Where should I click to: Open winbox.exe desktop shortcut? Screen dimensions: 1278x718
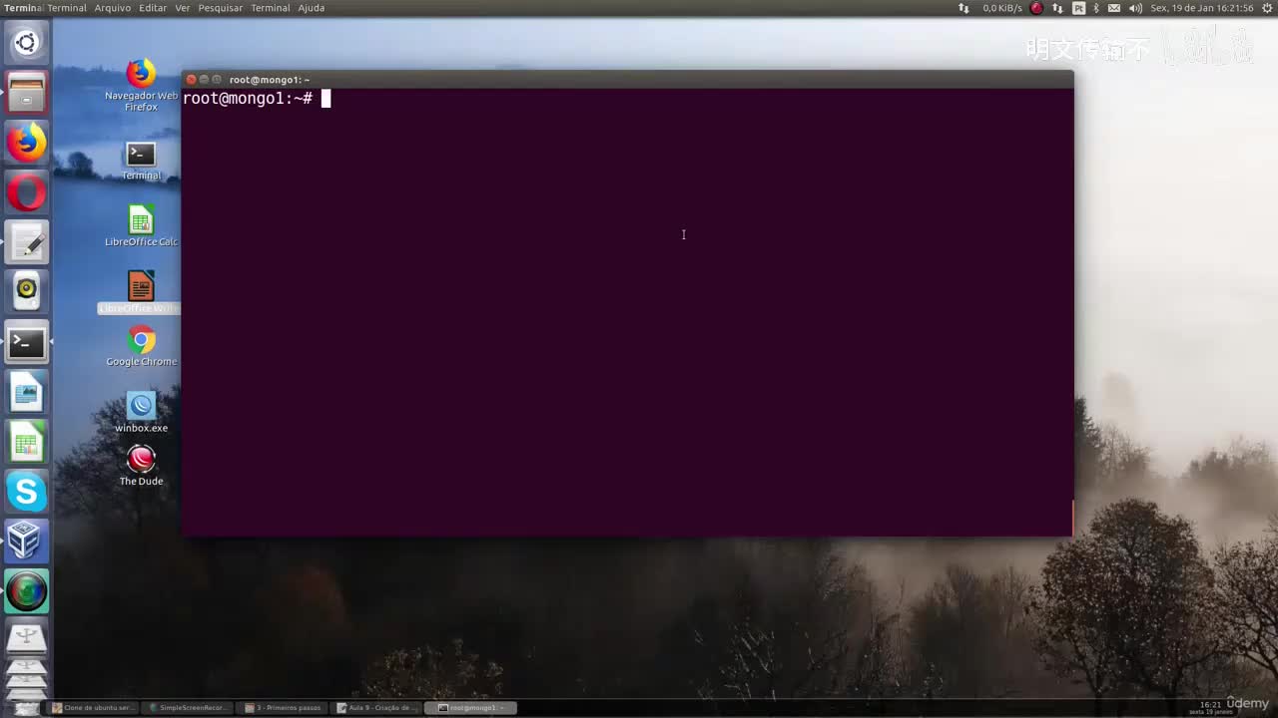click(141, 413)
